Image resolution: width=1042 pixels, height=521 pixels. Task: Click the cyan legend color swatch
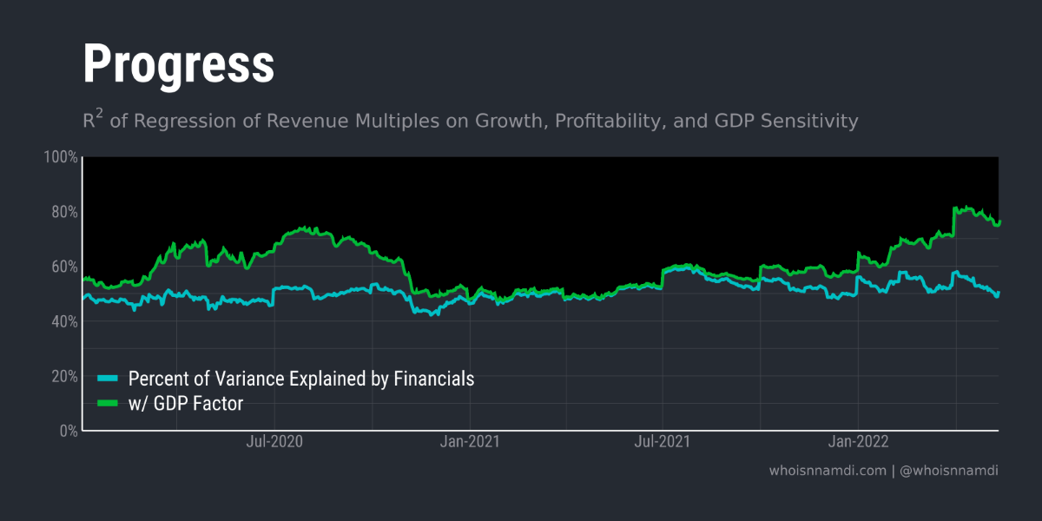point(107,379)
